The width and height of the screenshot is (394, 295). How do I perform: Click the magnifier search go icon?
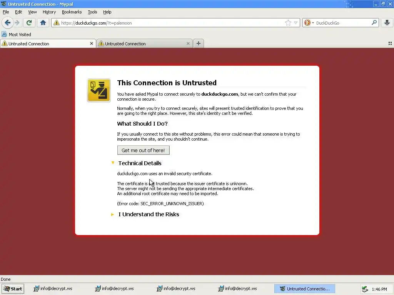click(374, 23)
